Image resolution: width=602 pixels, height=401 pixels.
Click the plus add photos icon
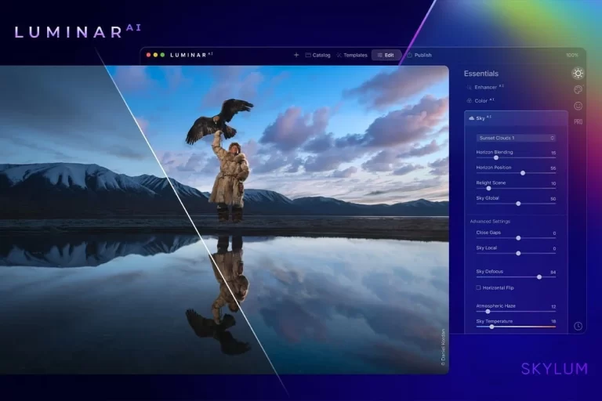point(296,56)
